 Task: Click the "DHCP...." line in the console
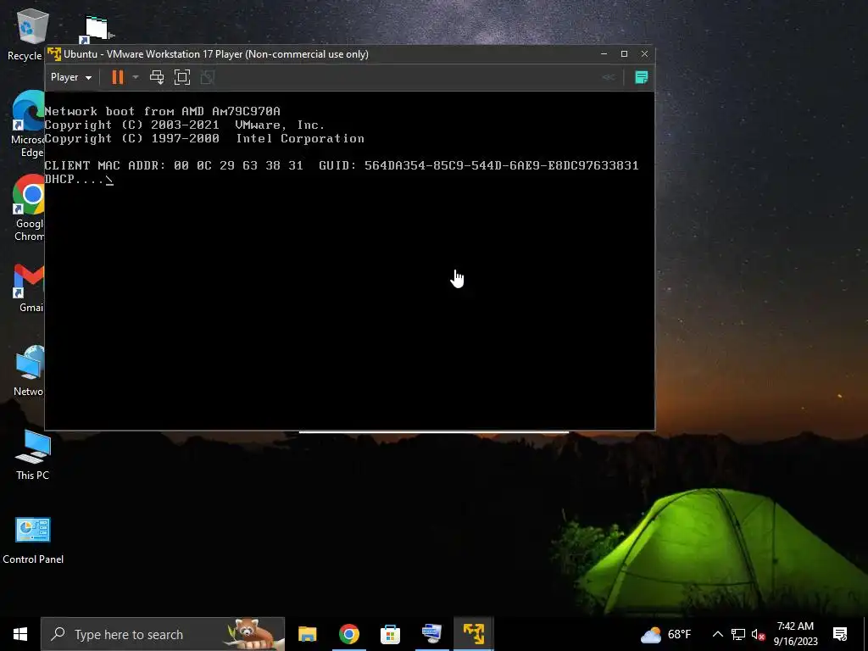tap(79, 180)
